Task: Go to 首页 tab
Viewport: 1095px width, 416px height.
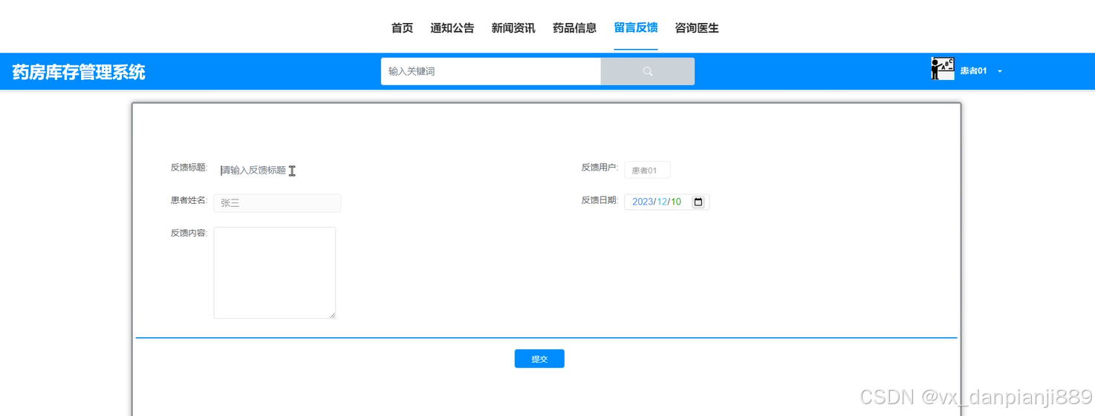Action: (x=402, y=28)
